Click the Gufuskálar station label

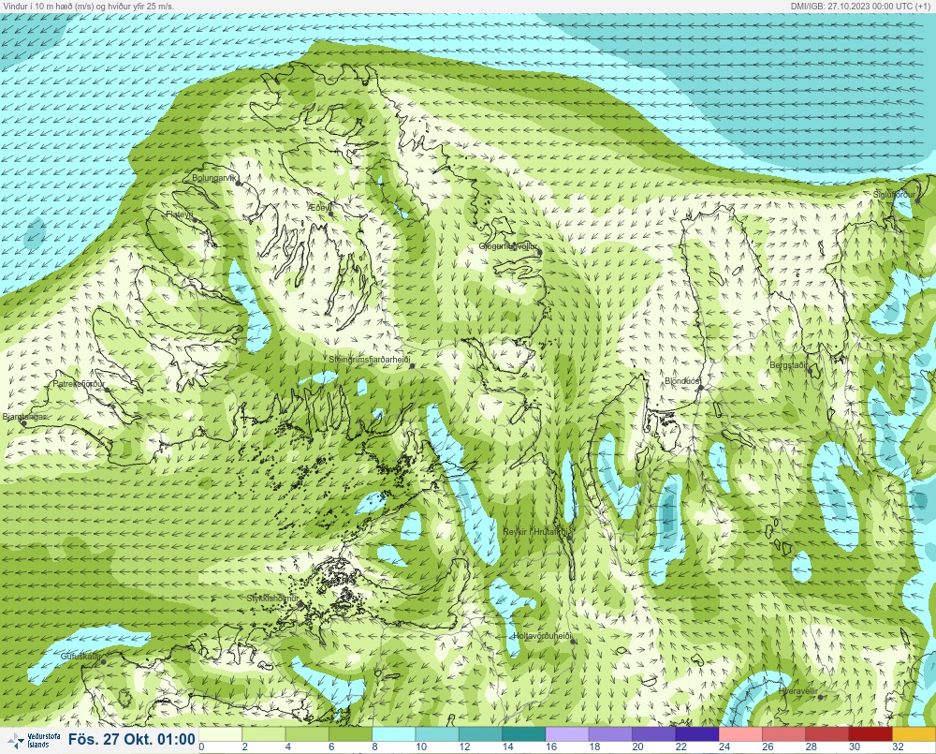(x=80, y=657)
